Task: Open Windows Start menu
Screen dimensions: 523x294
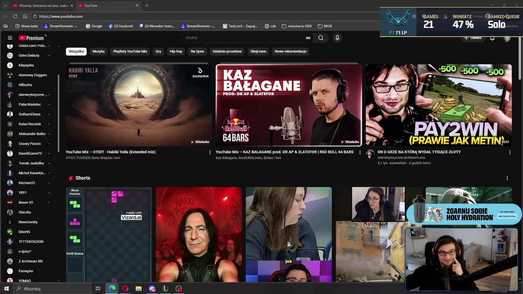Action: coord(6,289)
